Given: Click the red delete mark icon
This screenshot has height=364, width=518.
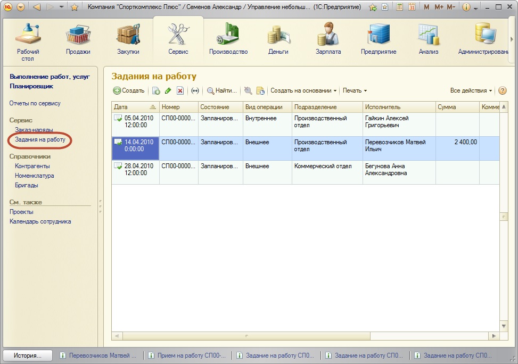Looking at the screenshot, I should coord(180,91).
